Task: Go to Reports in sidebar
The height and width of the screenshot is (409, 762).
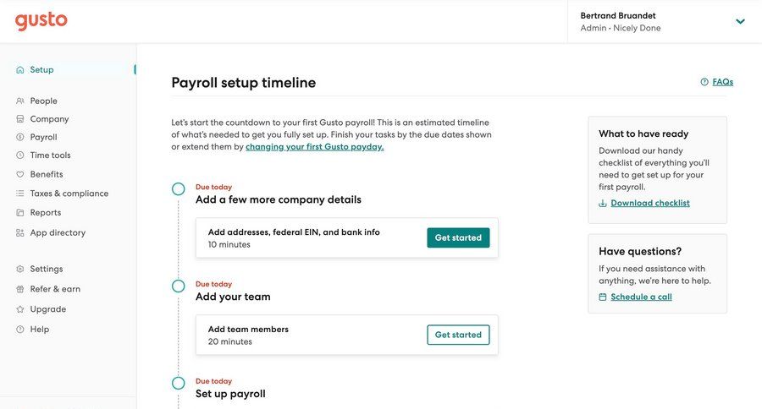Action: pos(45,213)
